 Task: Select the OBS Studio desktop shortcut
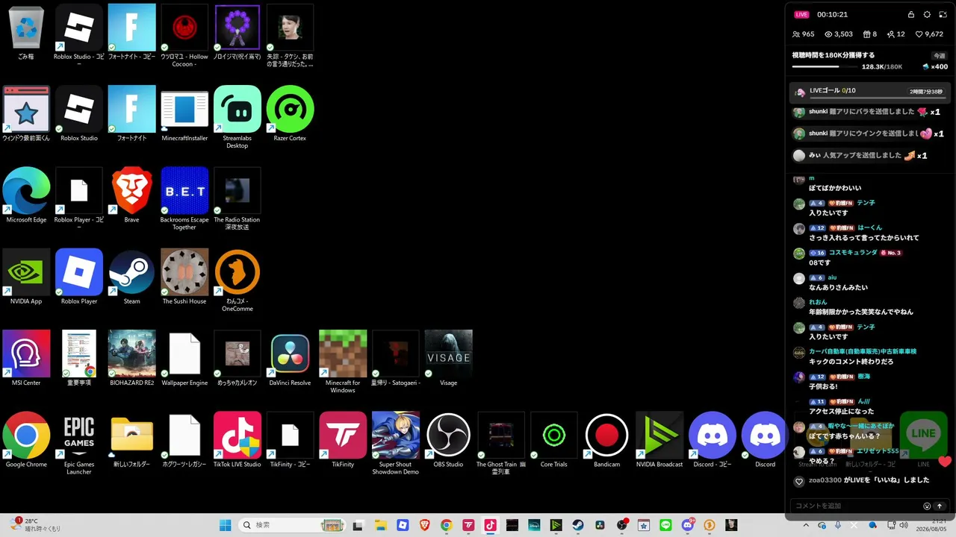448,440
